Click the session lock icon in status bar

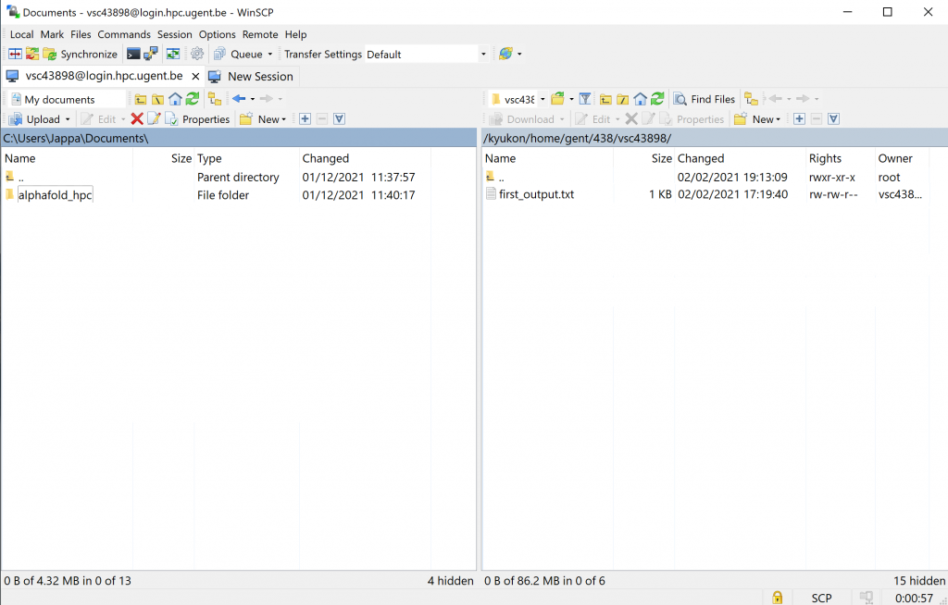click(x=778, y=598)
